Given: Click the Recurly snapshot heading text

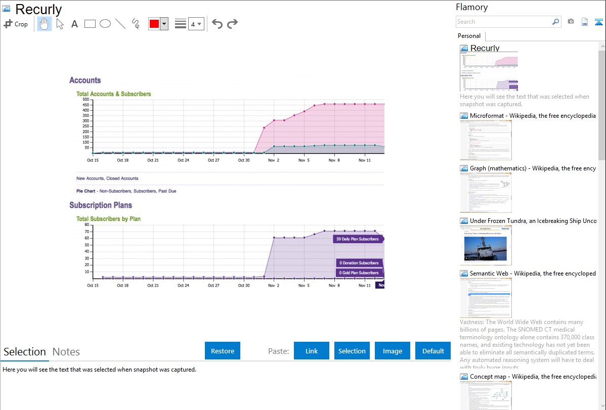Looking at the screenshot, I should click(x=38, y=9).
